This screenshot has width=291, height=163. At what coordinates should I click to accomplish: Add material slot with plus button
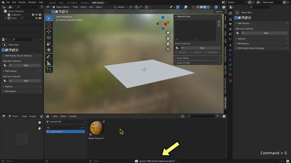219,22
